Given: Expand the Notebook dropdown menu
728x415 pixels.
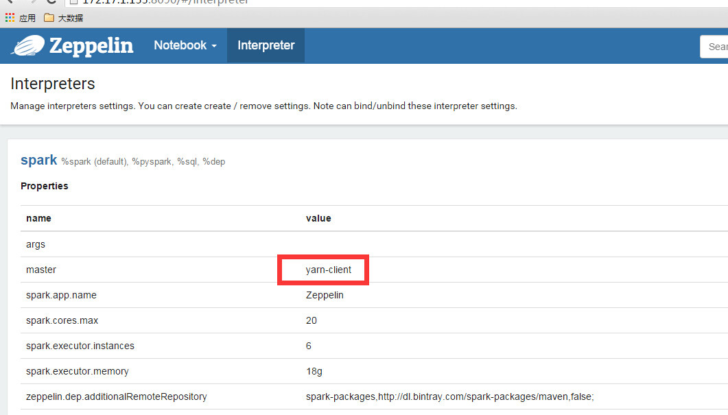Looking at the screenshot, I should click(185, 45).
